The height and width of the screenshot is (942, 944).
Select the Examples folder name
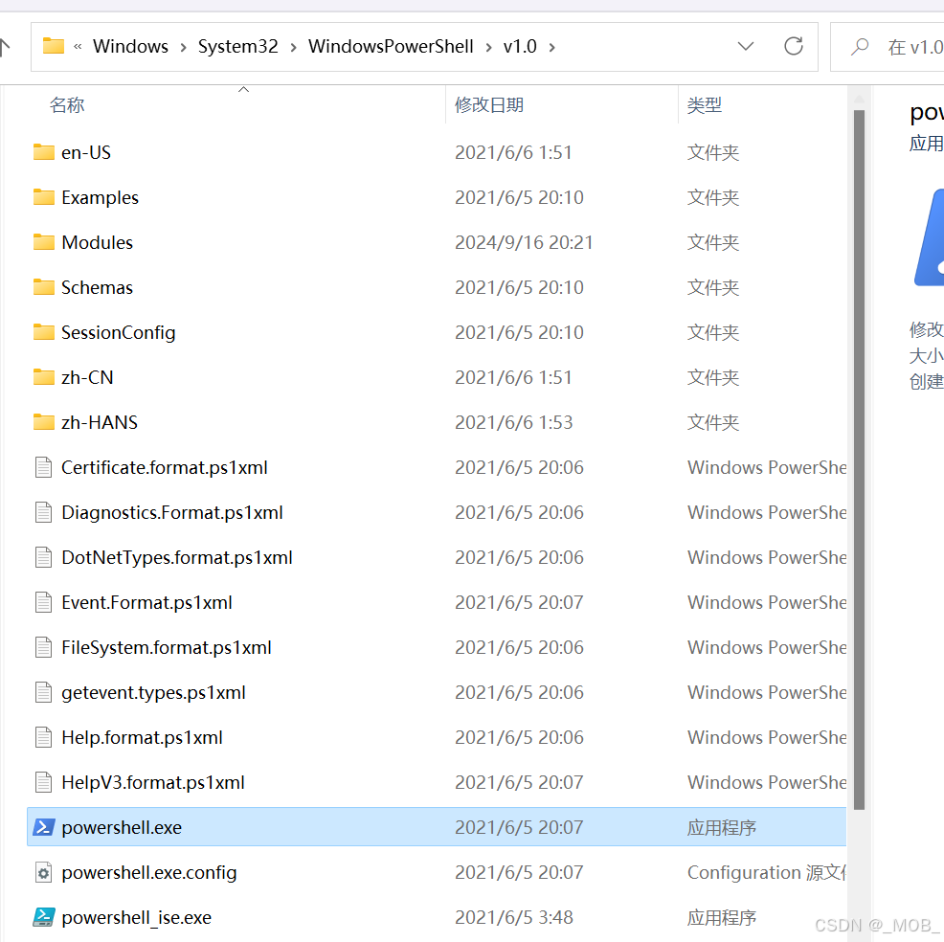click(100, 197)
